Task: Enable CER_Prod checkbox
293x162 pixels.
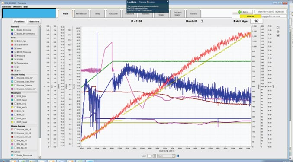Action: coord(16,96)
